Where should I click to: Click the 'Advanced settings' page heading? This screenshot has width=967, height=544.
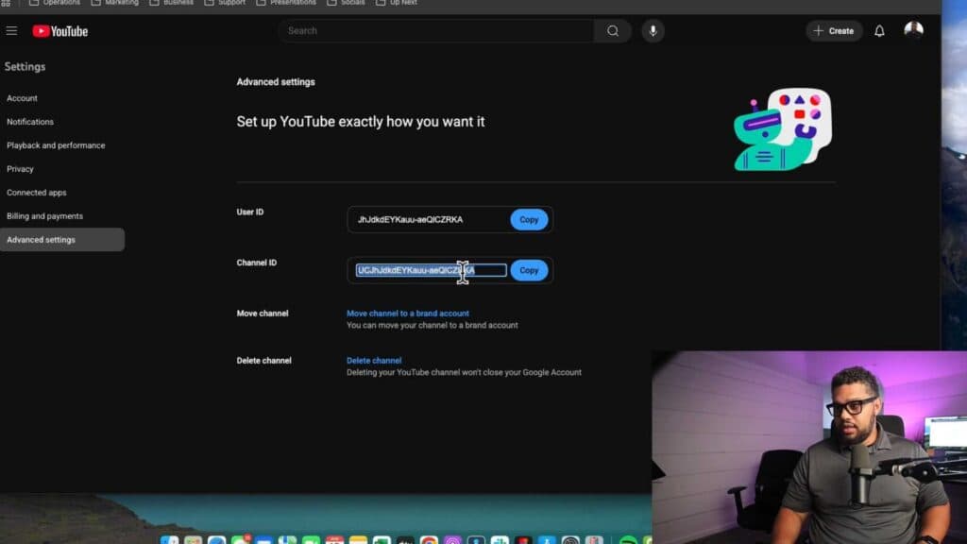[x=276, y=82]
